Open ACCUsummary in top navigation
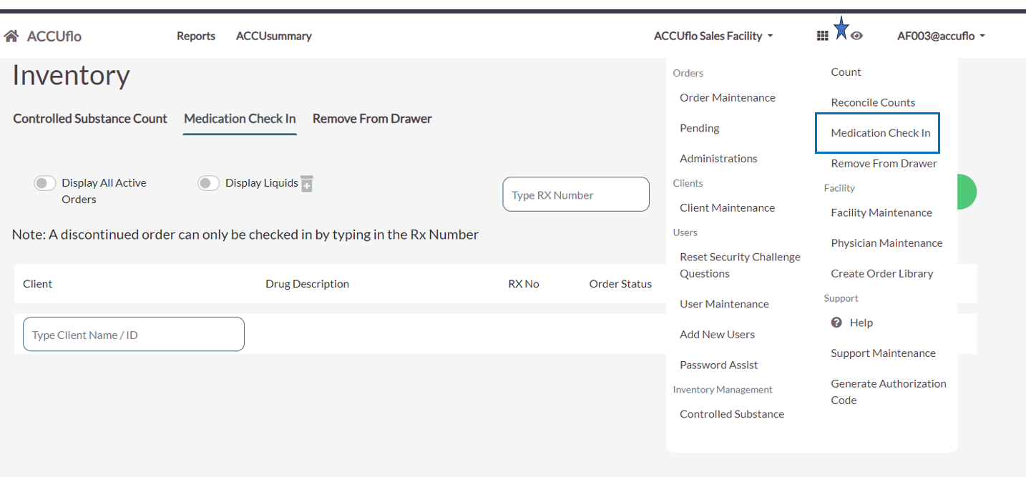This screenshot has height=477, width=1026. pyautogui.click(x=274, y=36)
